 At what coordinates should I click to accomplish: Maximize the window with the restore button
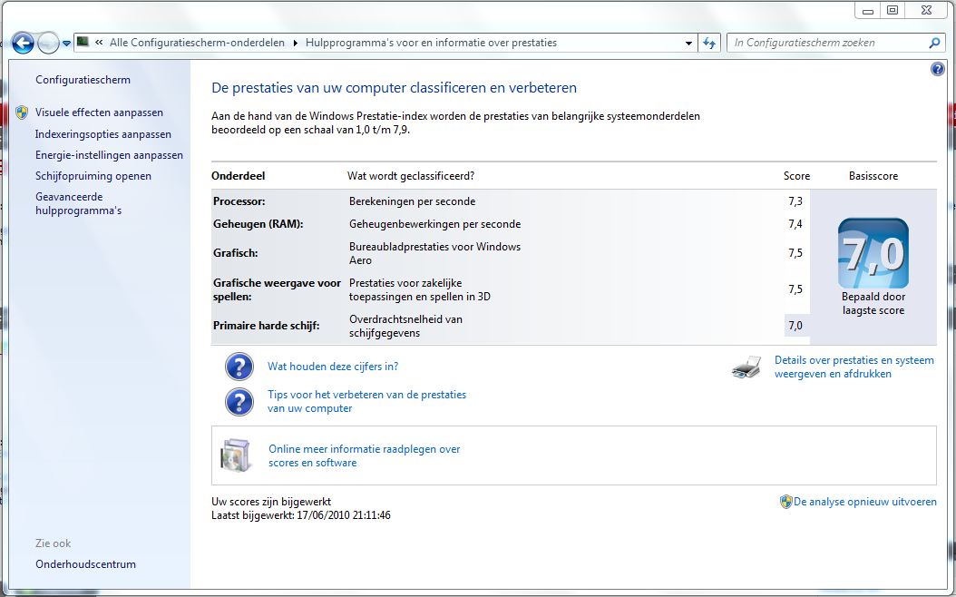point(893,10)
